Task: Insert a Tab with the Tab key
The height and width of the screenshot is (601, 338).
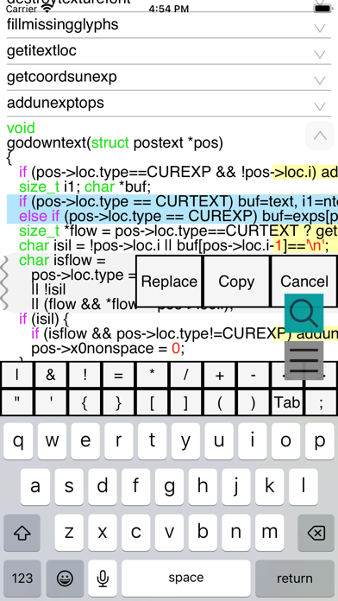Action: point(287,402)
